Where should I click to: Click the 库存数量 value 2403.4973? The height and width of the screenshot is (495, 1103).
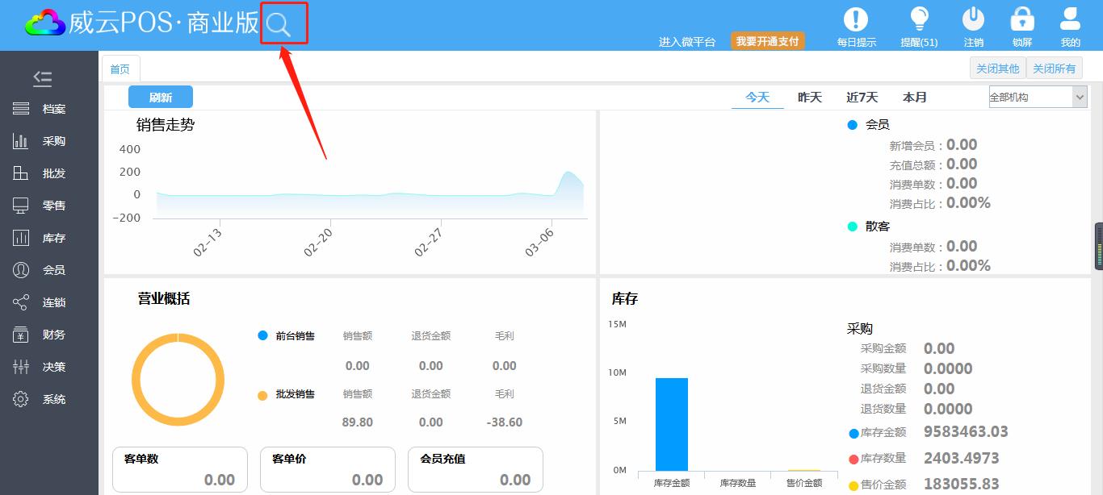(962, 458)
